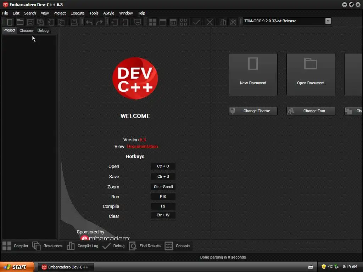
Task: Open the Execute menu
Action: 78,13
